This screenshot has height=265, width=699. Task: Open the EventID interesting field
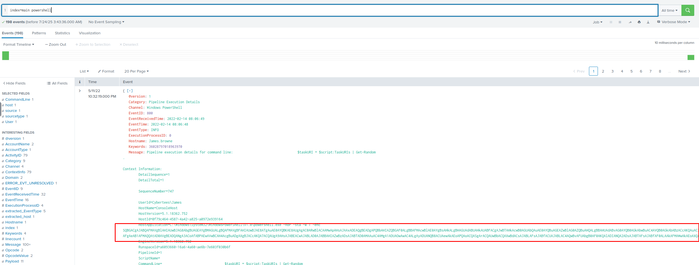(12, 189)
